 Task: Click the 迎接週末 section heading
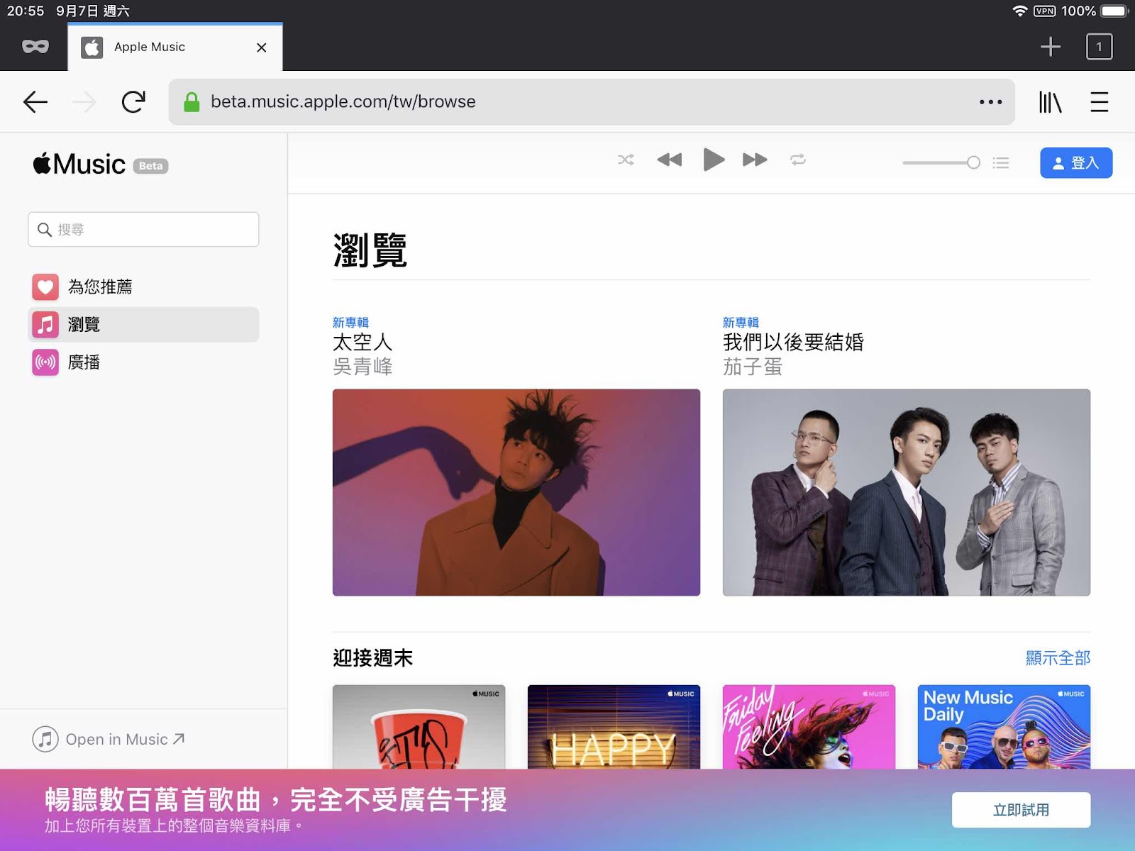pos(372,658)
